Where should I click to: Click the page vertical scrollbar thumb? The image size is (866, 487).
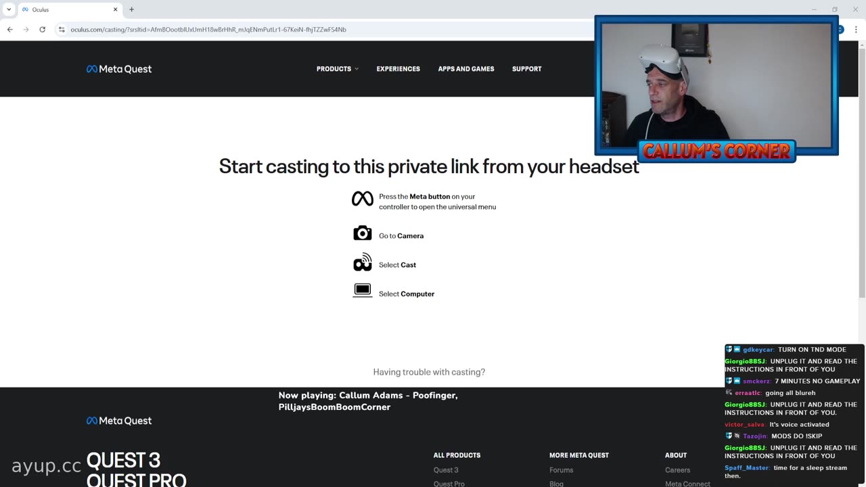pyautogui.click(x=861, y=172)
